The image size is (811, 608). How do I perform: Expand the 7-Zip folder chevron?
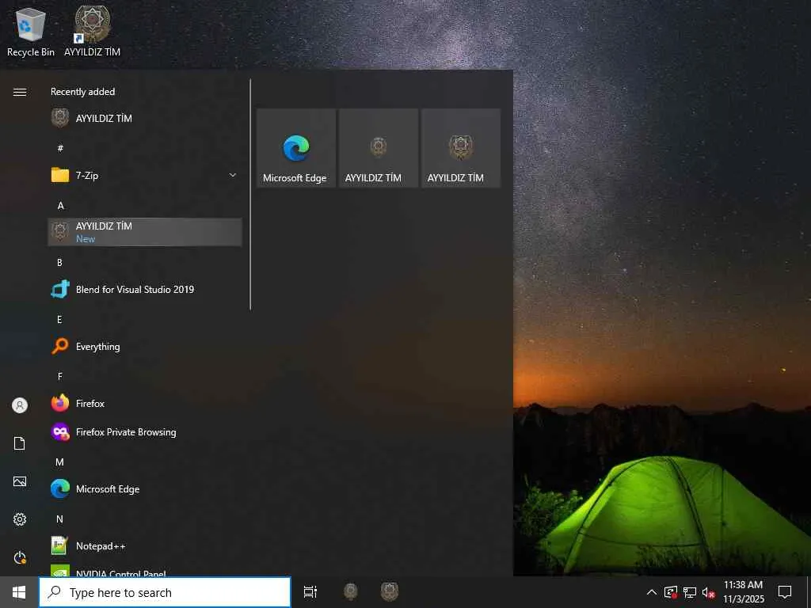point(233,175)
